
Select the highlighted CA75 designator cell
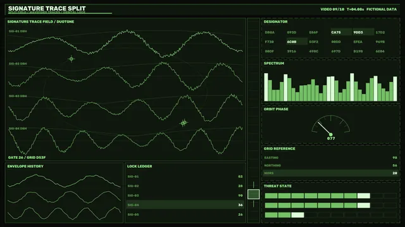tap(341, 32)
